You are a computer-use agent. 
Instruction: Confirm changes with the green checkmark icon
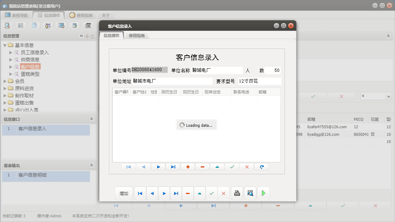[x=212, y=193]
